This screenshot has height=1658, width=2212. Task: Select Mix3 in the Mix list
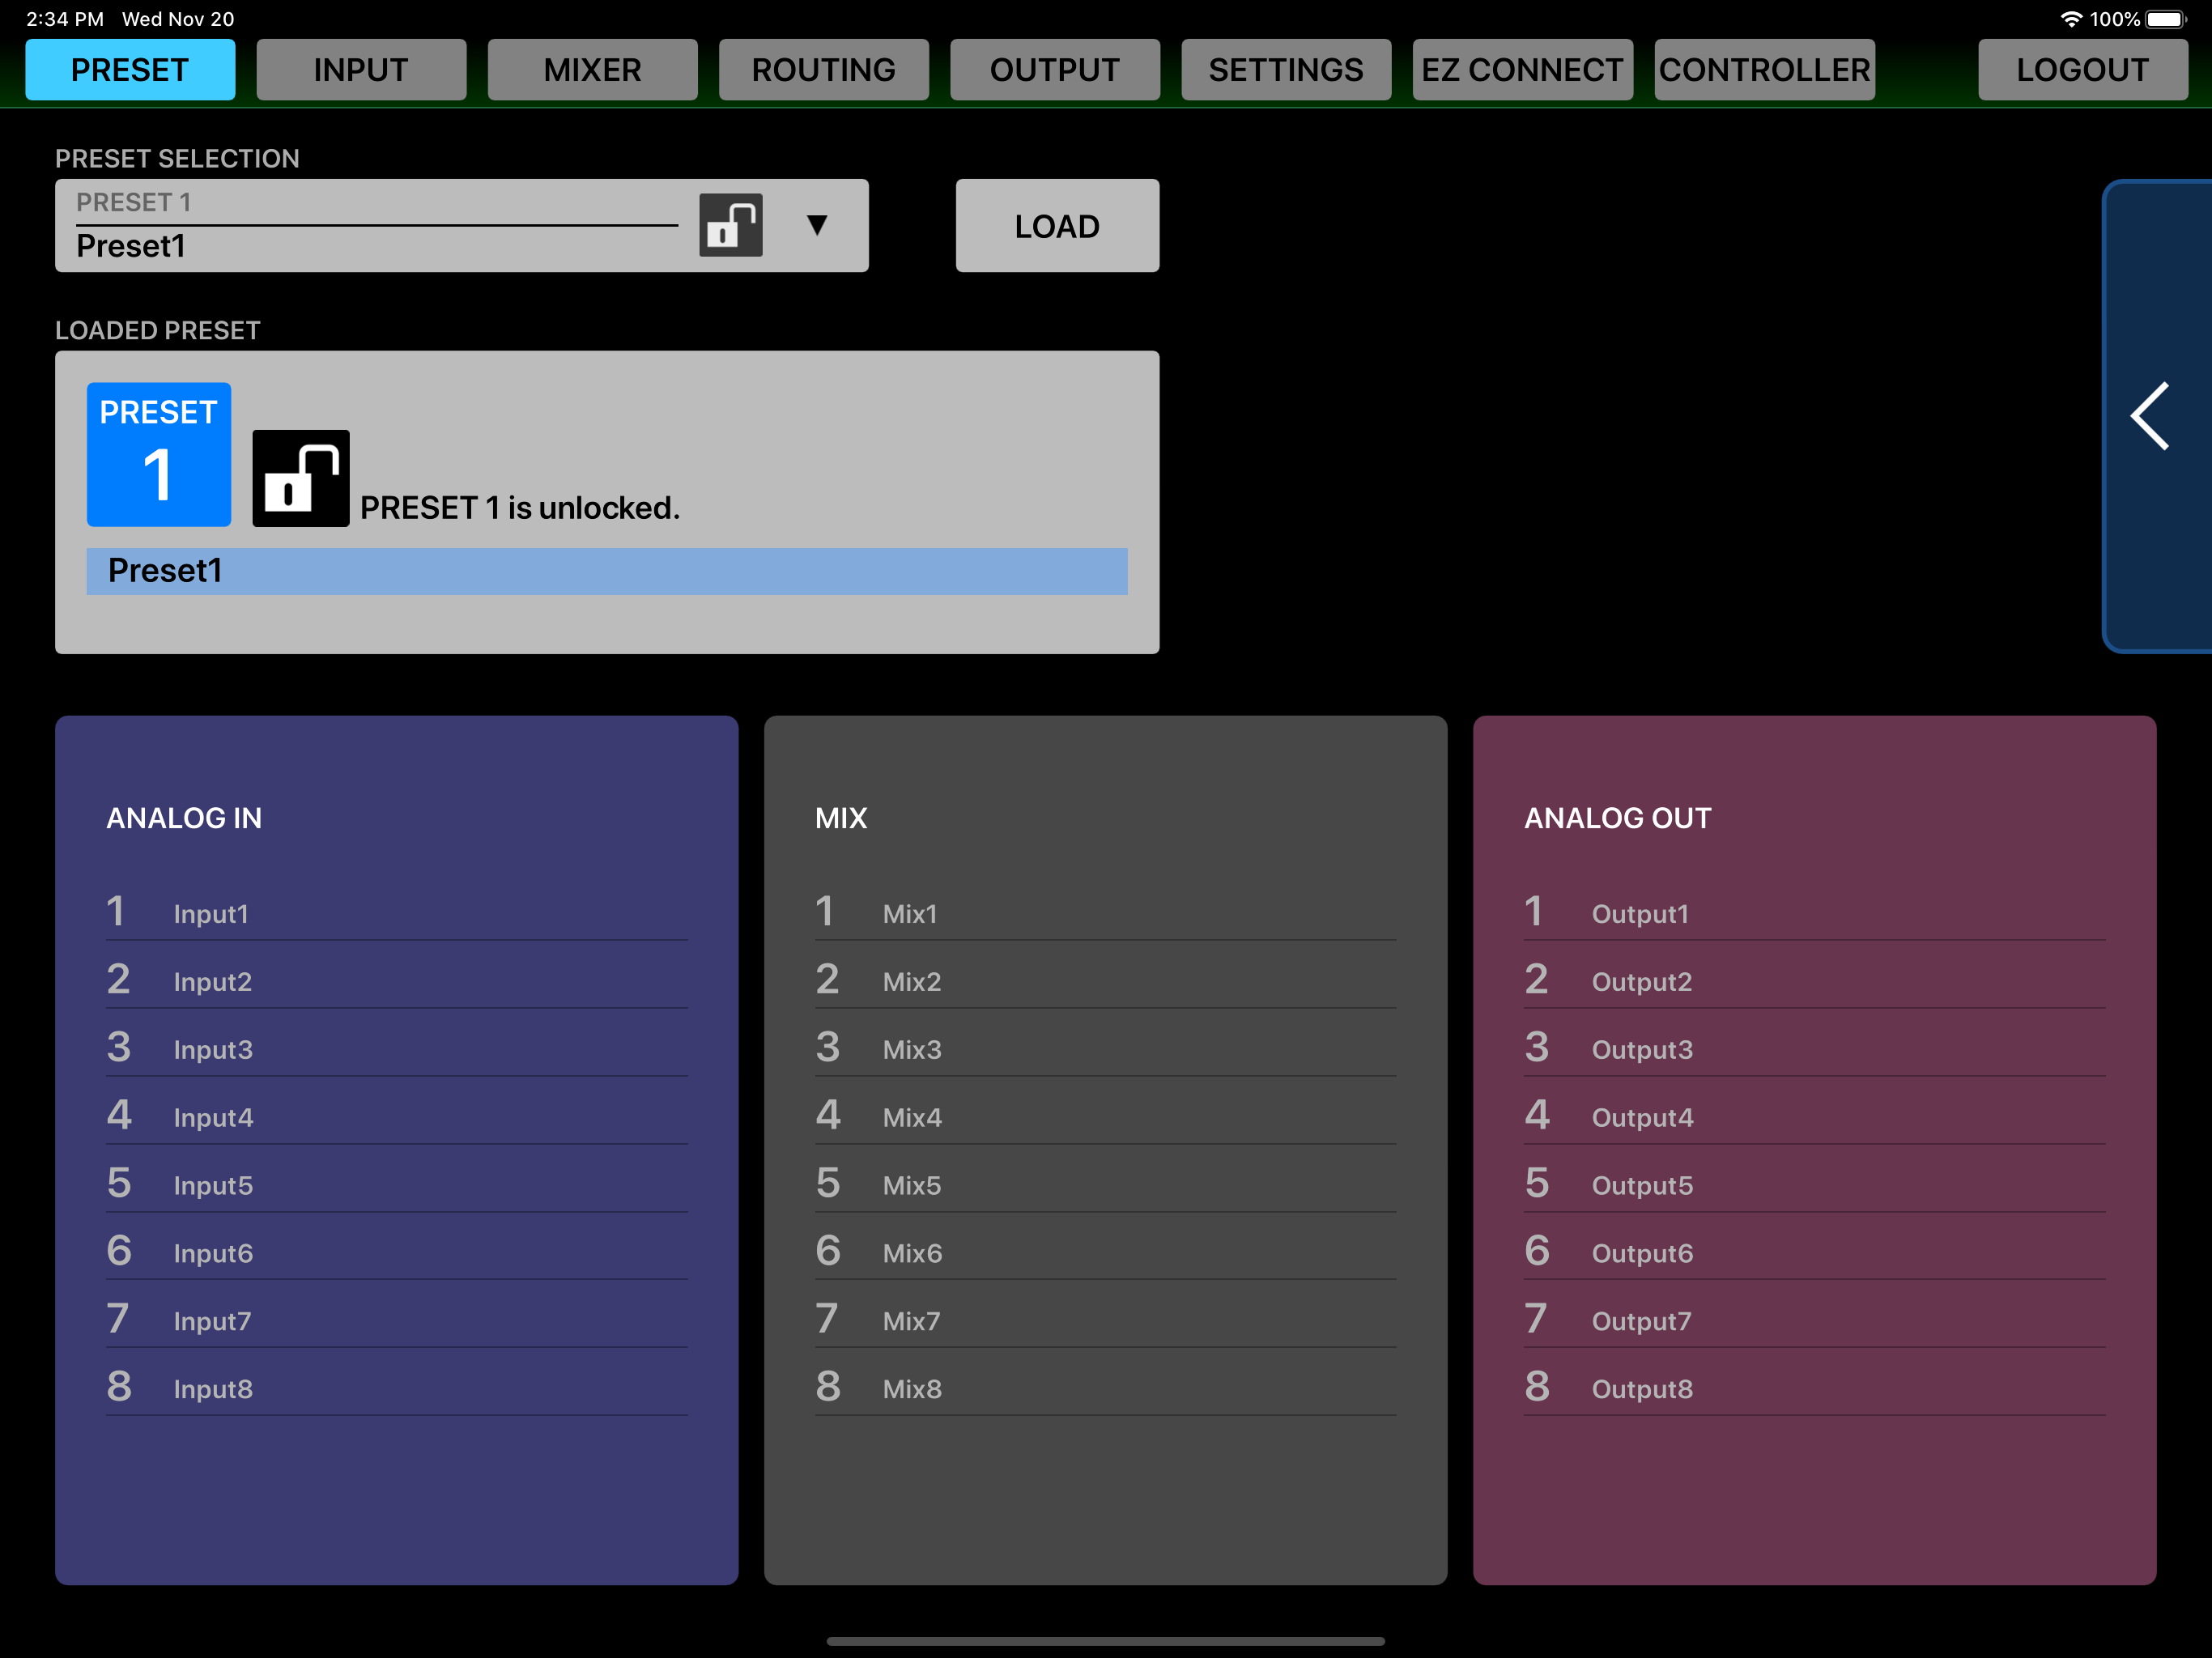point(1106,1048)
